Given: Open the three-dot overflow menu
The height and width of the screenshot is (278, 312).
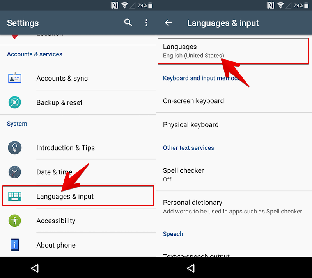Looking at the screenshot, I should [x=147, y=23].
